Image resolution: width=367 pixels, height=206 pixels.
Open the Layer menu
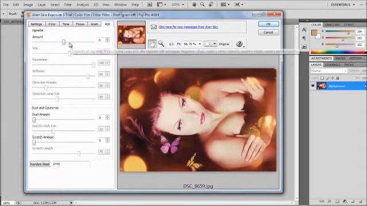click(x=42, y=5)
